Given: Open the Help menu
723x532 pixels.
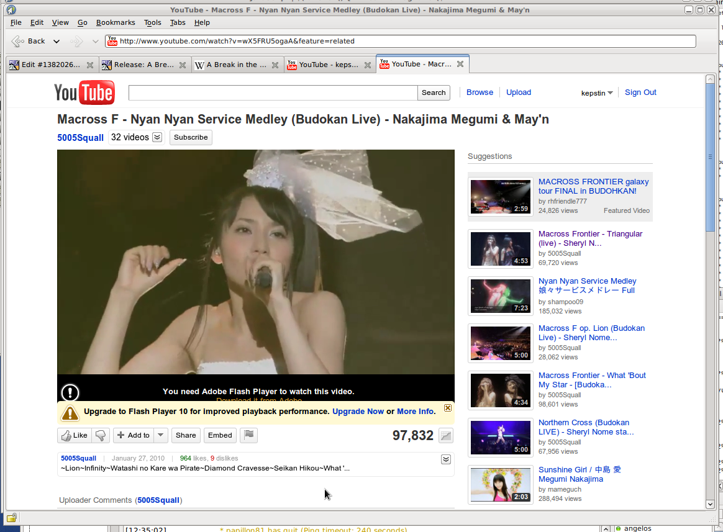Looking at the screenshot, I should (202, 22).
